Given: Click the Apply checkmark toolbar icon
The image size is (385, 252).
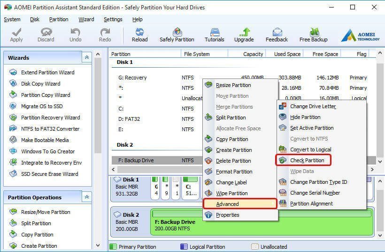Looking at the screenshot, I should tap(16, 35).
